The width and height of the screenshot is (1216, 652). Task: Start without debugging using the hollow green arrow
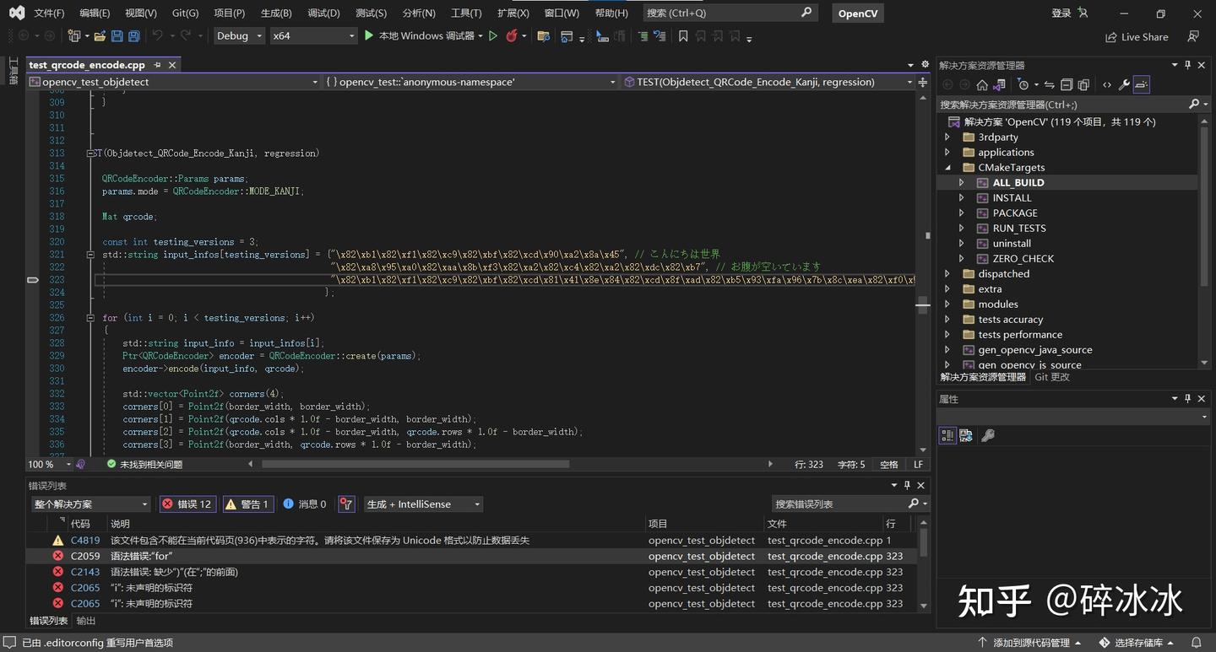493,36
